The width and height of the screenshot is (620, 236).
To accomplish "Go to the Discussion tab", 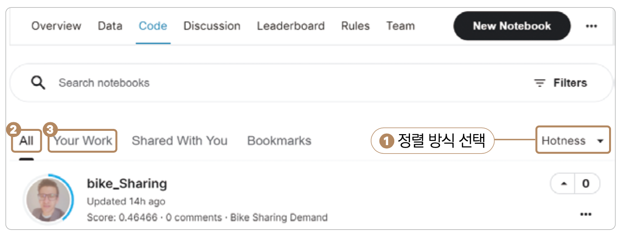I will click(212, 26).
